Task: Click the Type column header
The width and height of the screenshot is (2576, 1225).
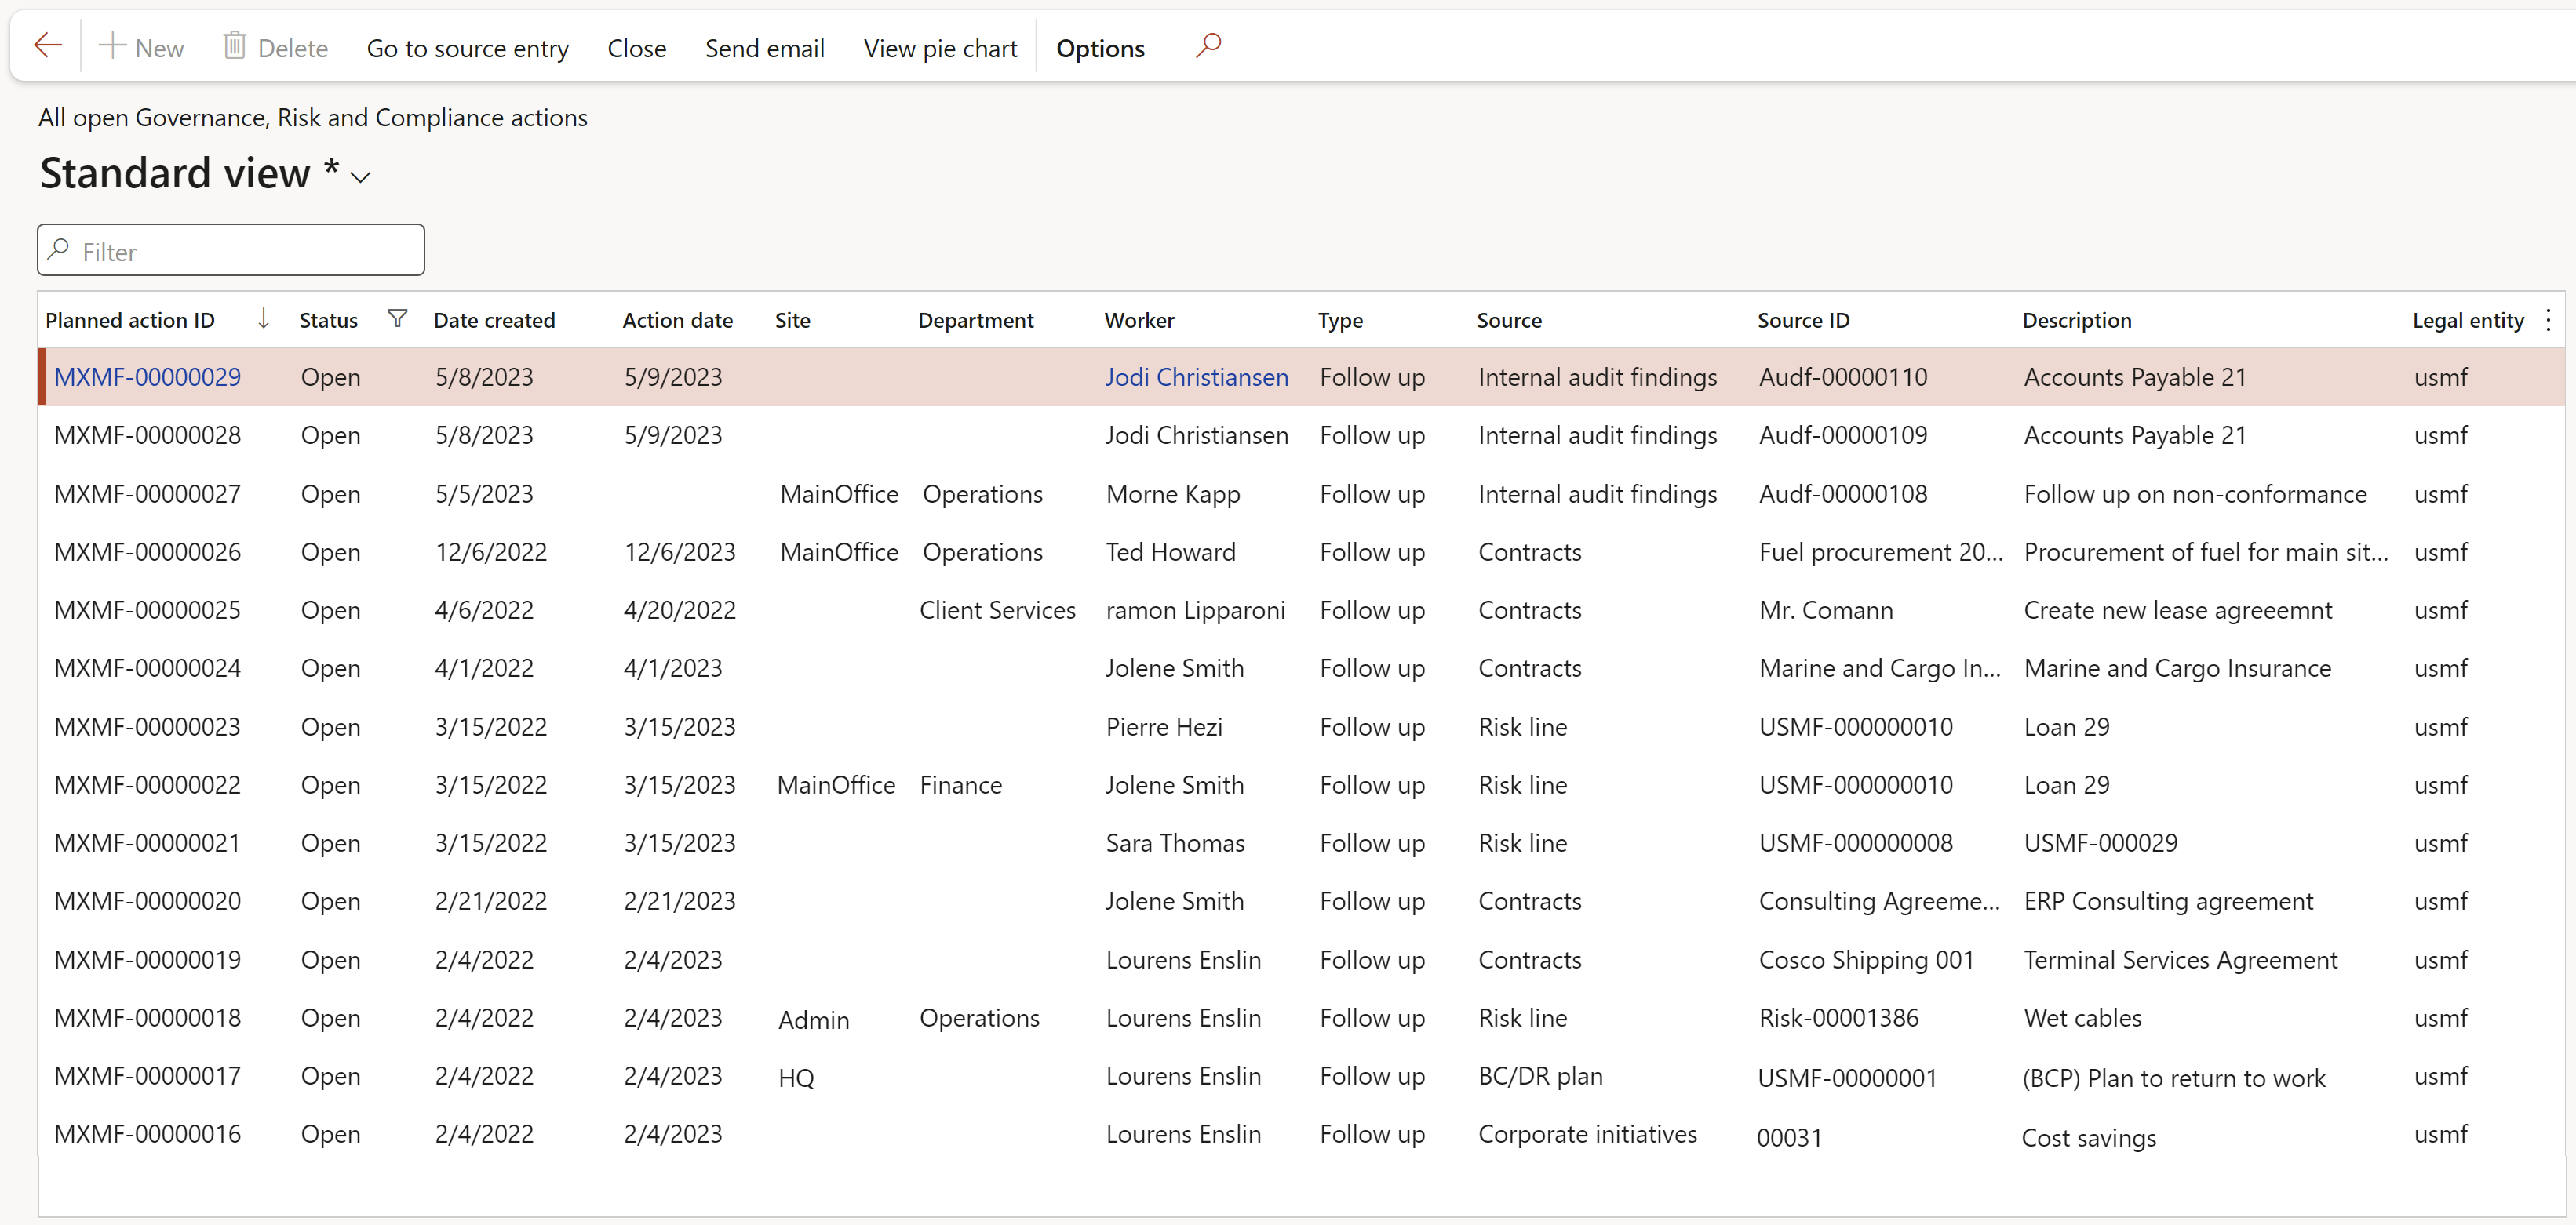Action: 1340,320
